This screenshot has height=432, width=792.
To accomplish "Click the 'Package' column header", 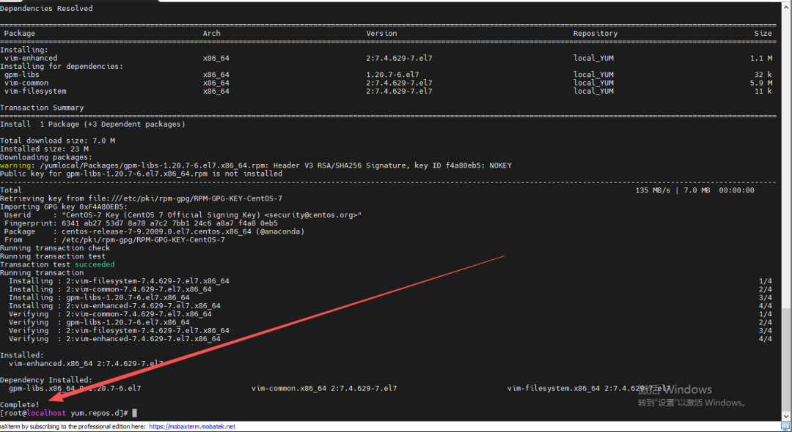I will (x=20, y=33).
